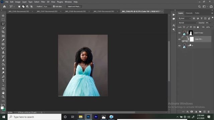Open the Kind filter dropdown

pyautogui.click(x=185, y=18)
